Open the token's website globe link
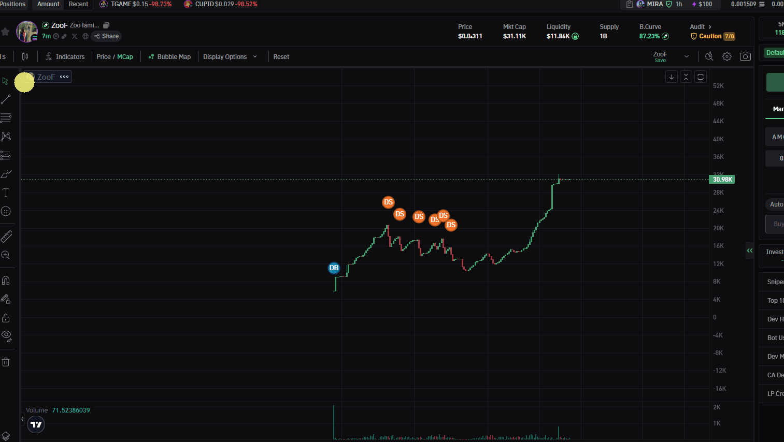Viewport: 784px width, 442px height. 85,36
